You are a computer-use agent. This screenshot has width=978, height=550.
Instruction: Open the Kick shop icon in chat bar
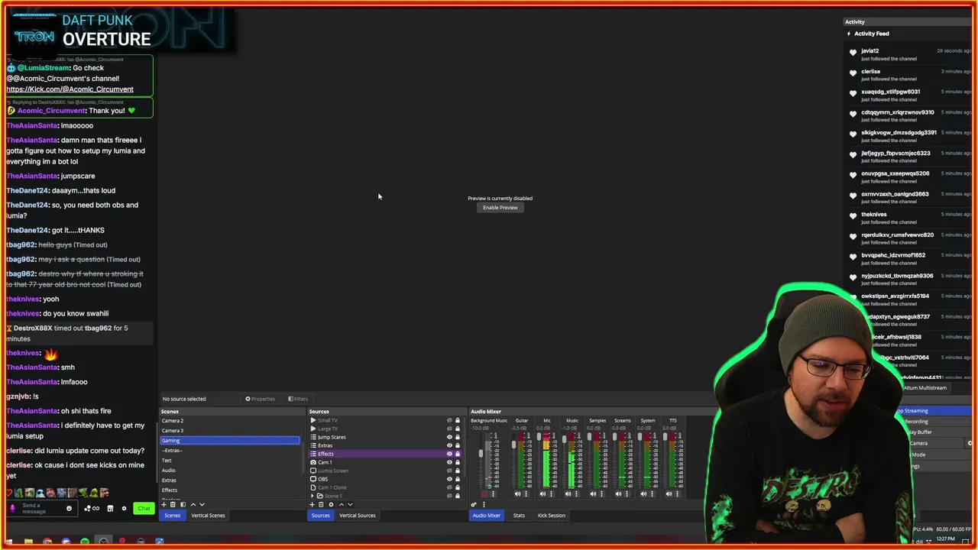coord(110,508)
